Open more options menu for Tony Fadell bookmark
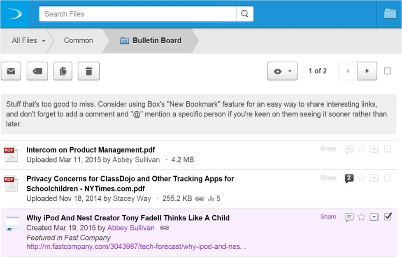The height and width of the screenshot is (259, 402). click(374, 217)
